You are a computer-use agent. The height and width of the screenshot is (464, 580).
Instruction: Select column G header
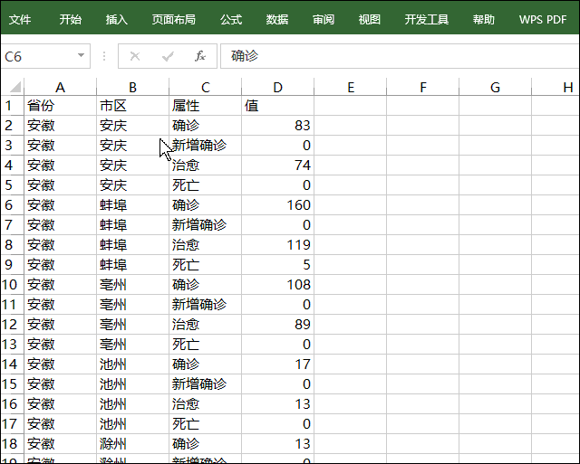(x=496, y=87)
